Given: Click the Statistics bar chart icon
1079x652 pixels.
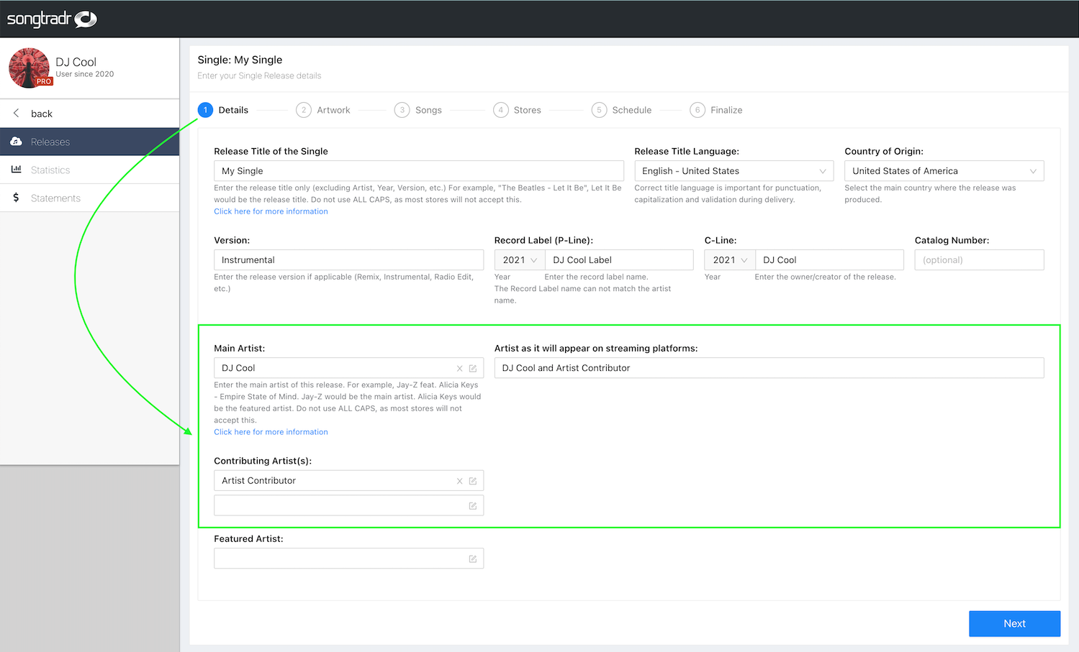Looking at the screenshot, I should point(16,170).
